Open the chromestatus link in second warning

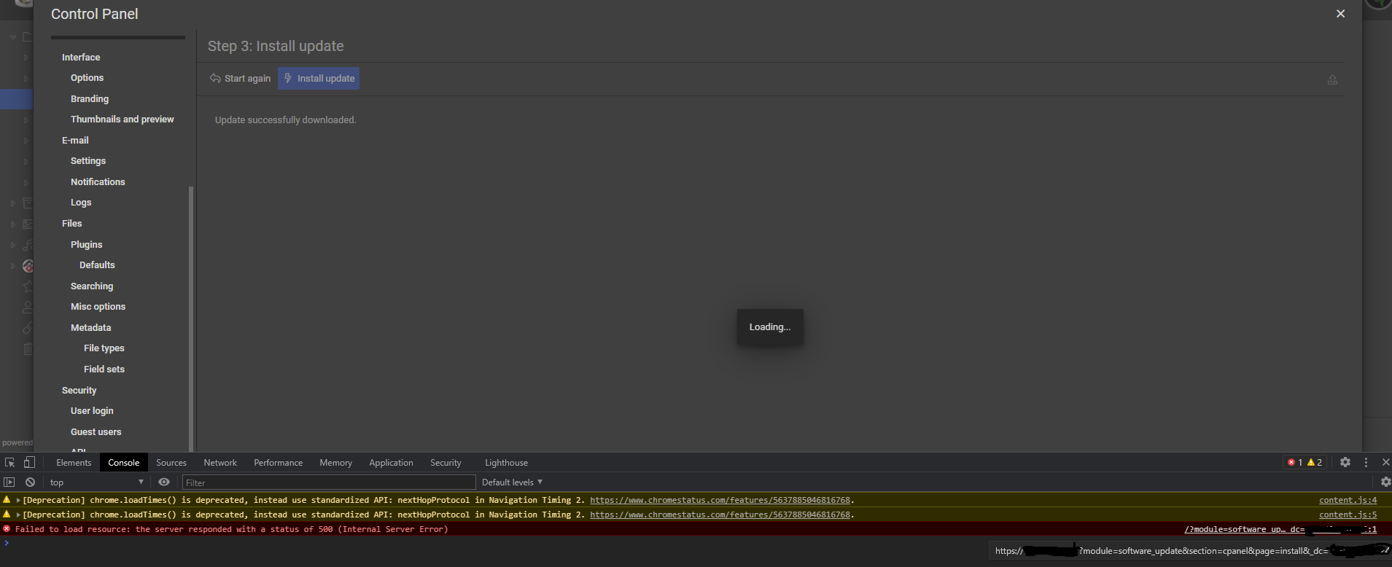720,515
